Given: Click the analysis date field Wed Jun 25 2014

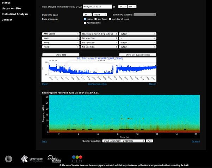Looking at the screenshot, I should [98, 7].
